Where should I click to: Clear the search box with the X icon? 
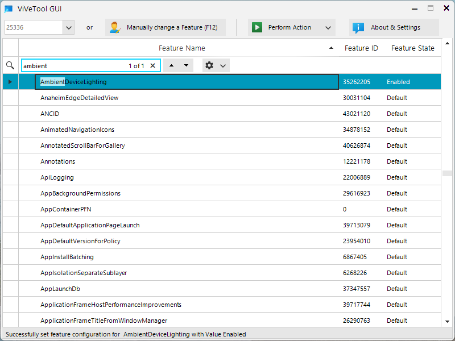[152, 66]
